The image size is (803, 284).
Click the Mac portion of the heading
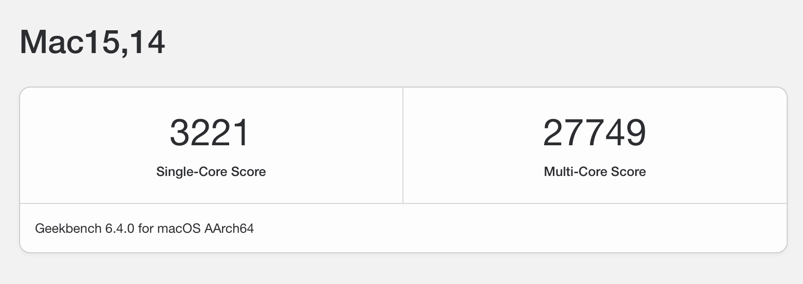pyautogui.click(x=51, y=42)
